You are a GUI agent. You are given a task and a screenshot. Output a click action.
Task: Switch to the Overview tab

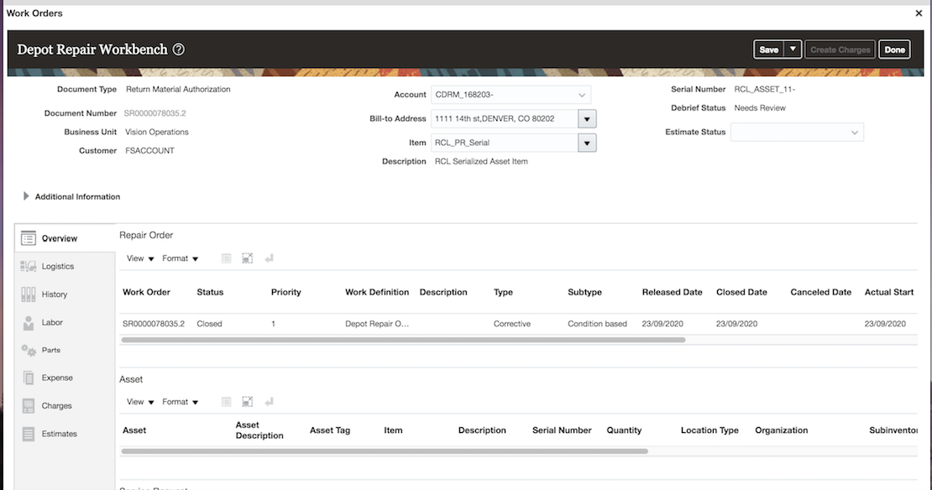(x=65, y=239)
